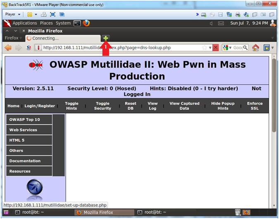
Task: Open the Places menu
Action: click(46, 23)
